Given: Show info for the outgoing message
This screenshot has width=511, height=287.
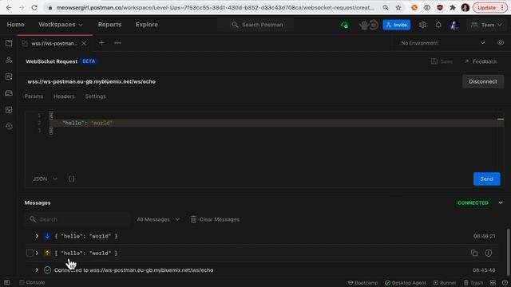Looking at the screenshot, I should point(488,253).
